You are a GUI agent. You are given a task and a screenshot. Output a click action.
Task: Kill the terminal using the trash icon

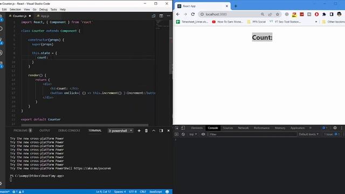[x=146, y=130]
